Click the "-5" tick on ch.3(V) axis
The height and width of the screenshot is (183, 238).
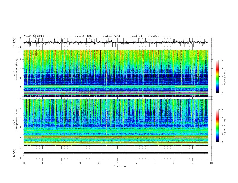click(20, 158)
